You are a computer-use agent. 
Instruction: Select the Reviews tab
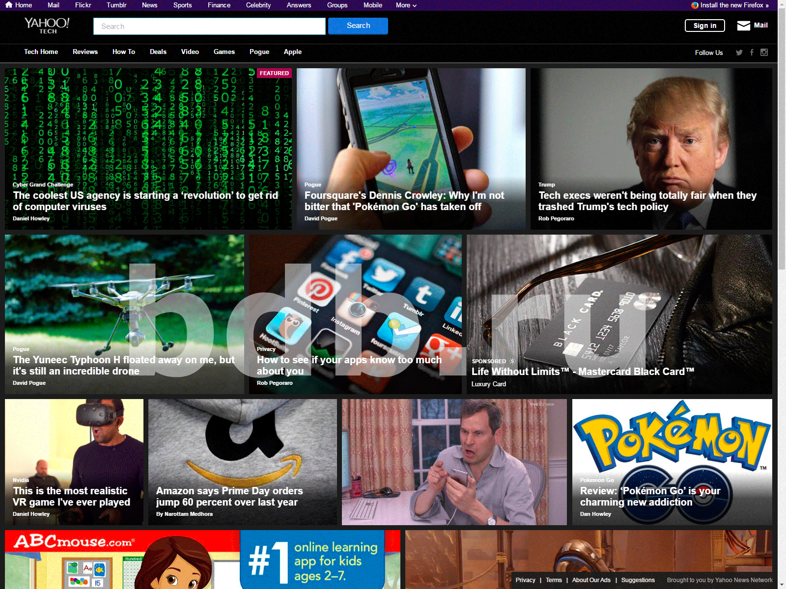(85, 52)
